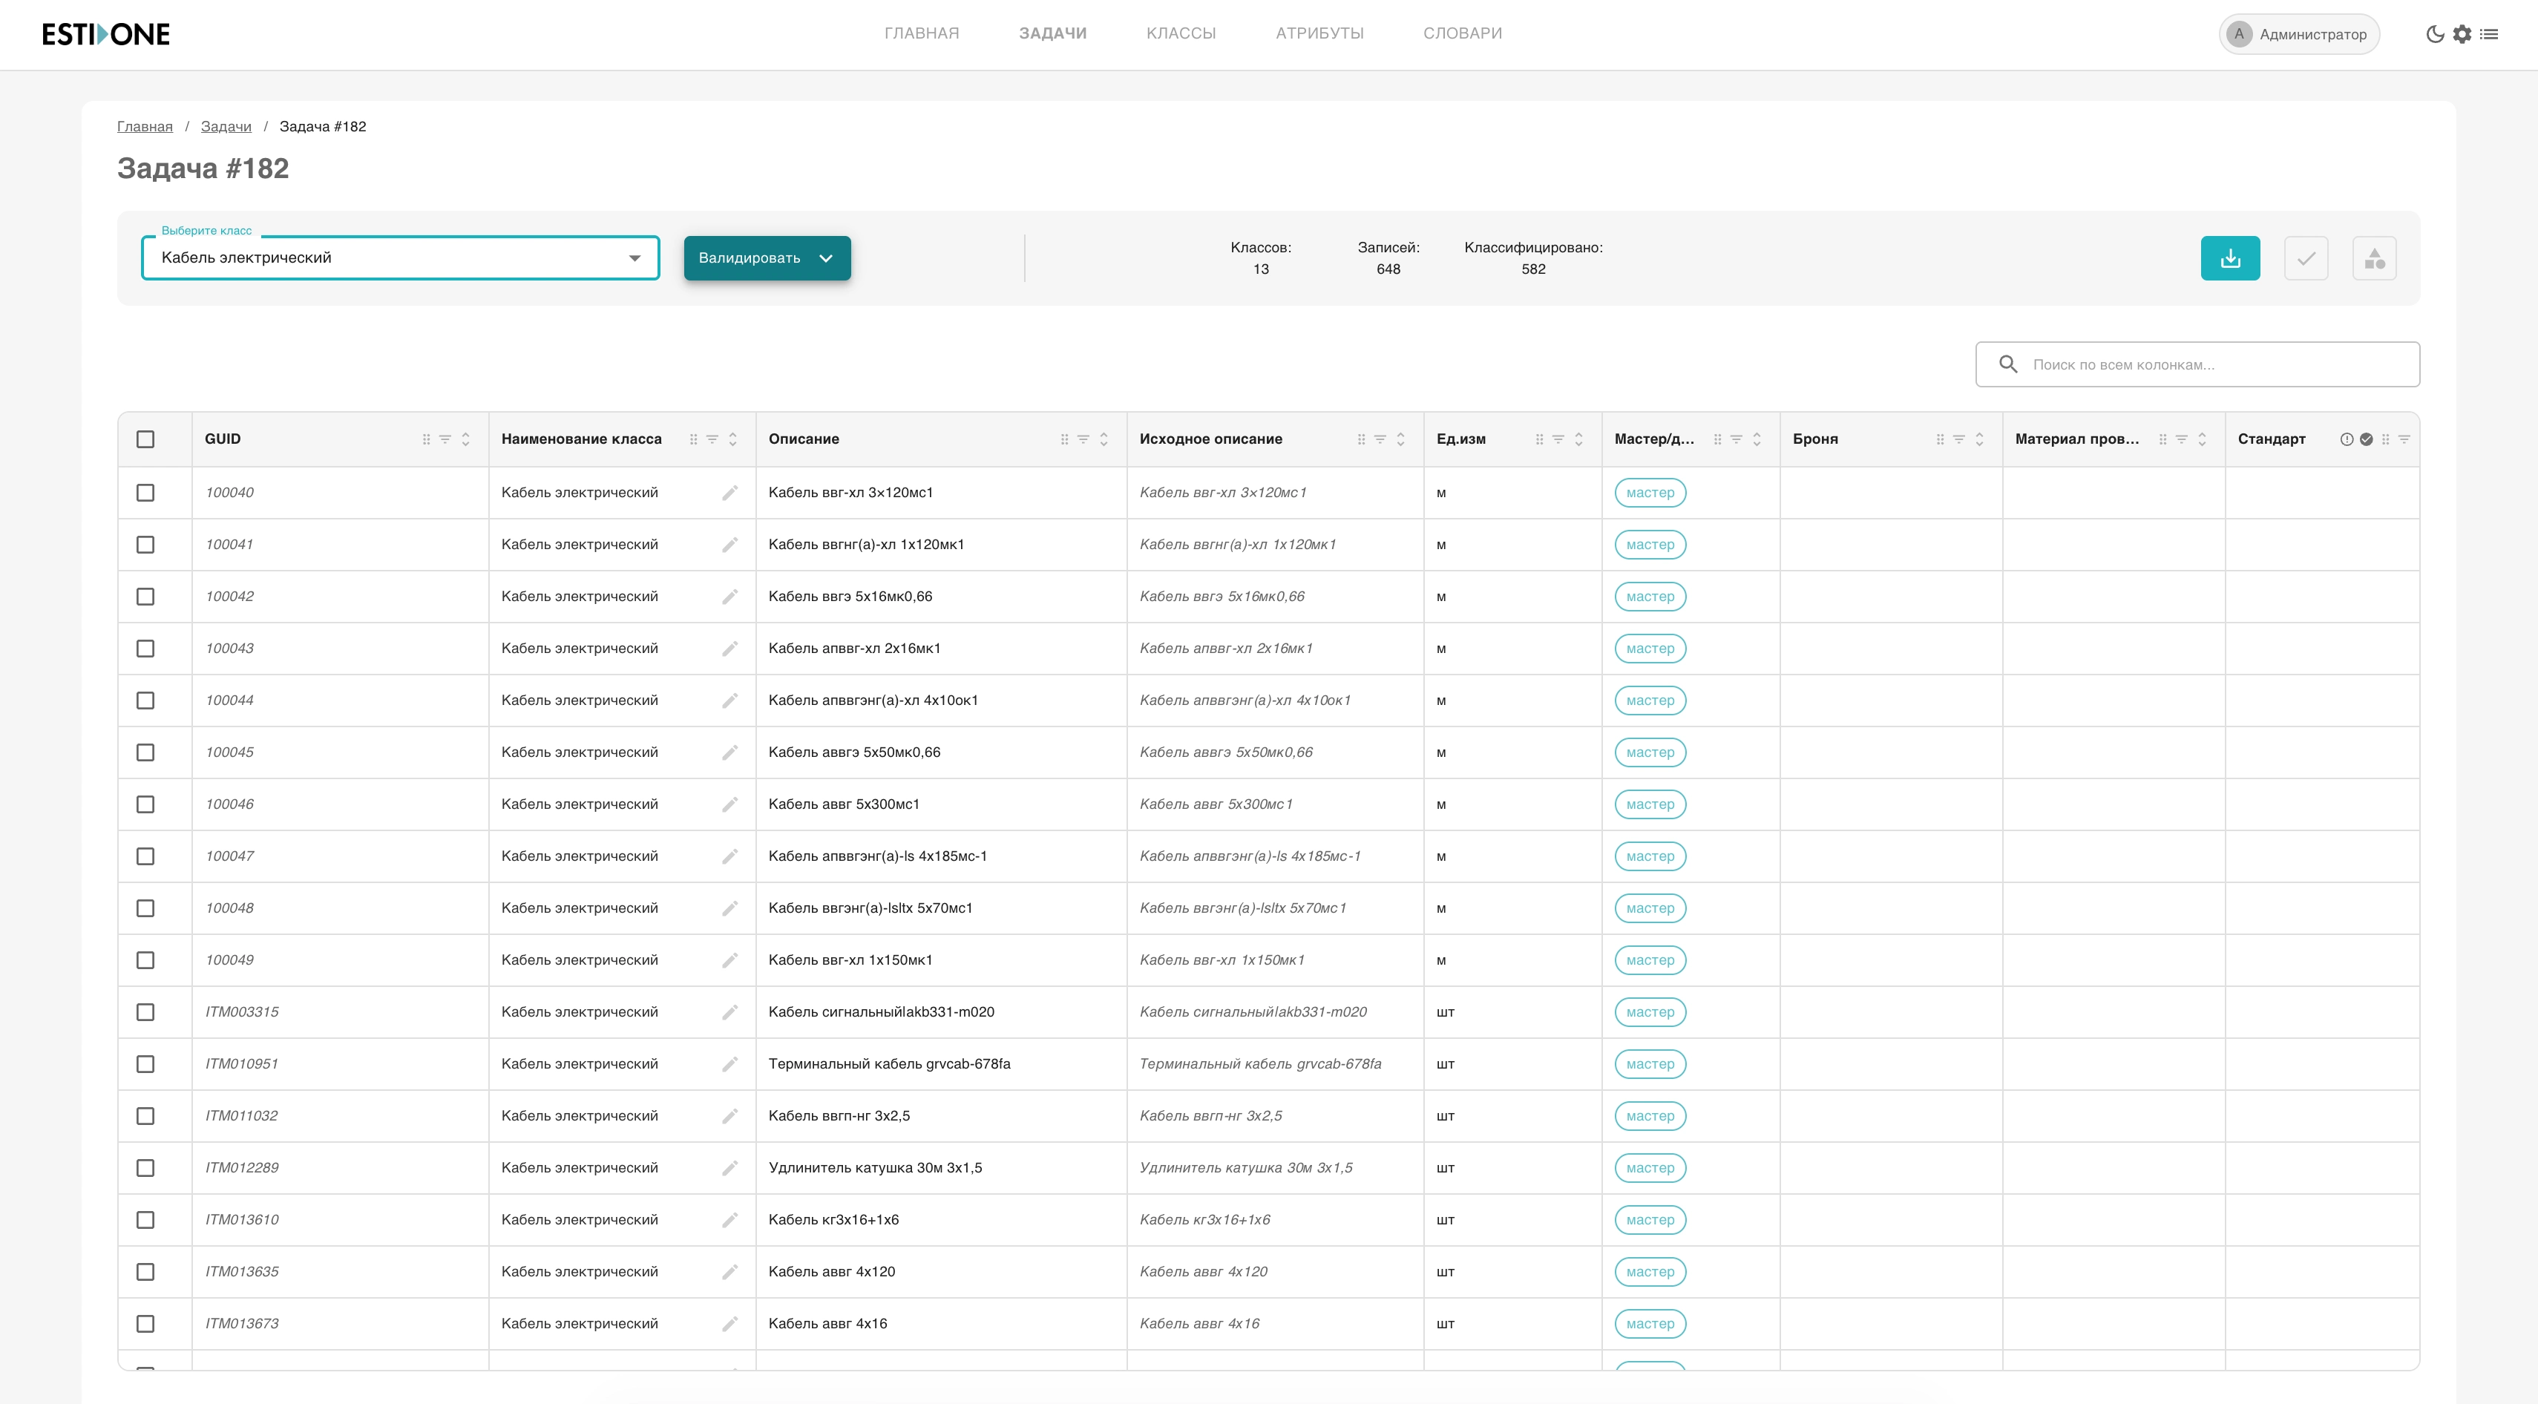Open the Выберите класс dropdown
2538x1404 pixels.
coord(400,258)
